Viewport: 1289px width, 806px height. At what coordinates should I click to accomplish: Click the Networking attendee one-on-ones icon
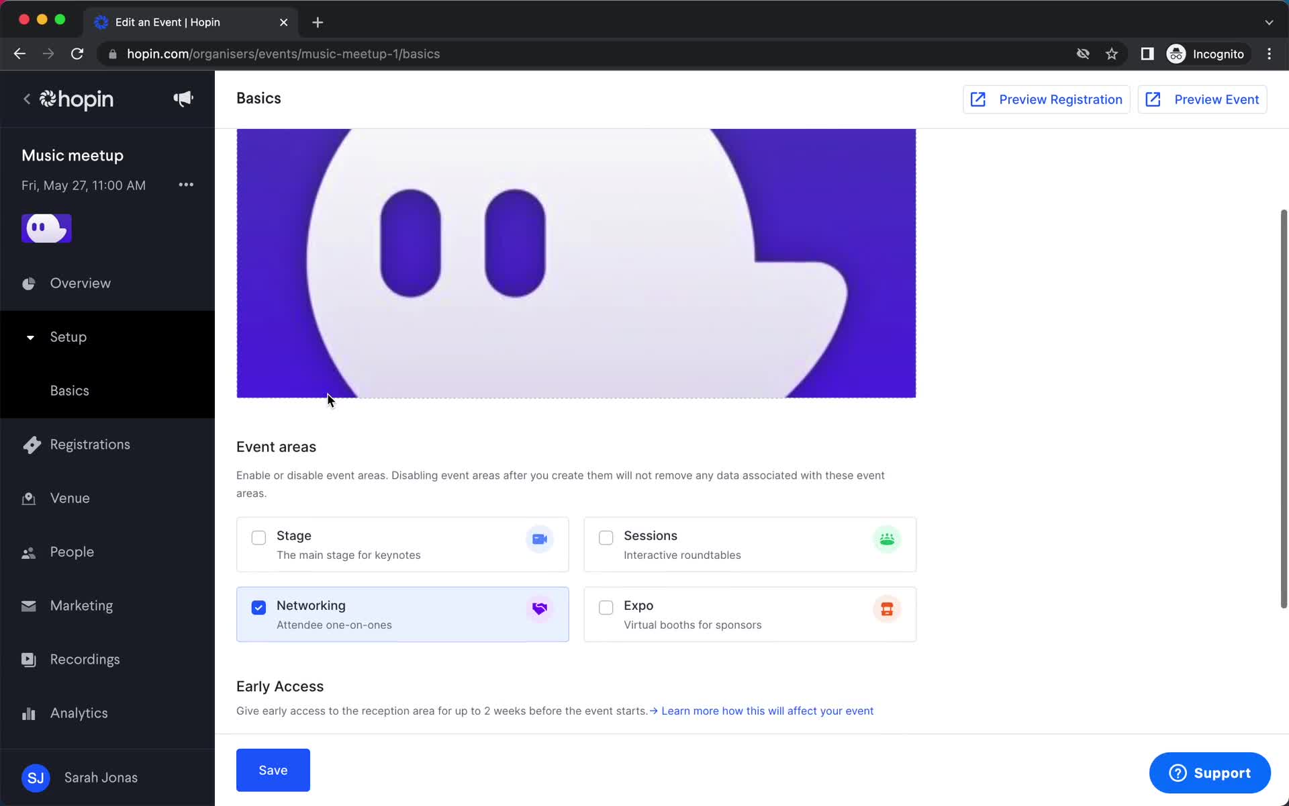[x=539, y=609]
